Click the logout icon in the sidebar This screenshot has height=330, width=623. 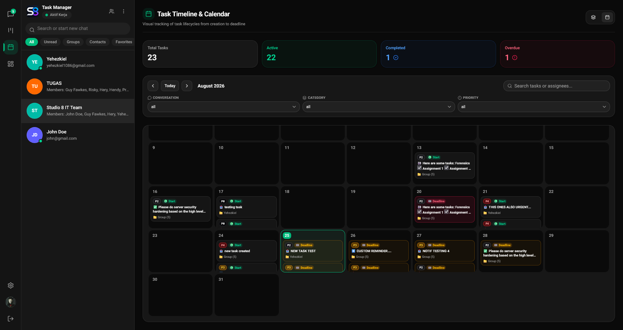[11, 319]
